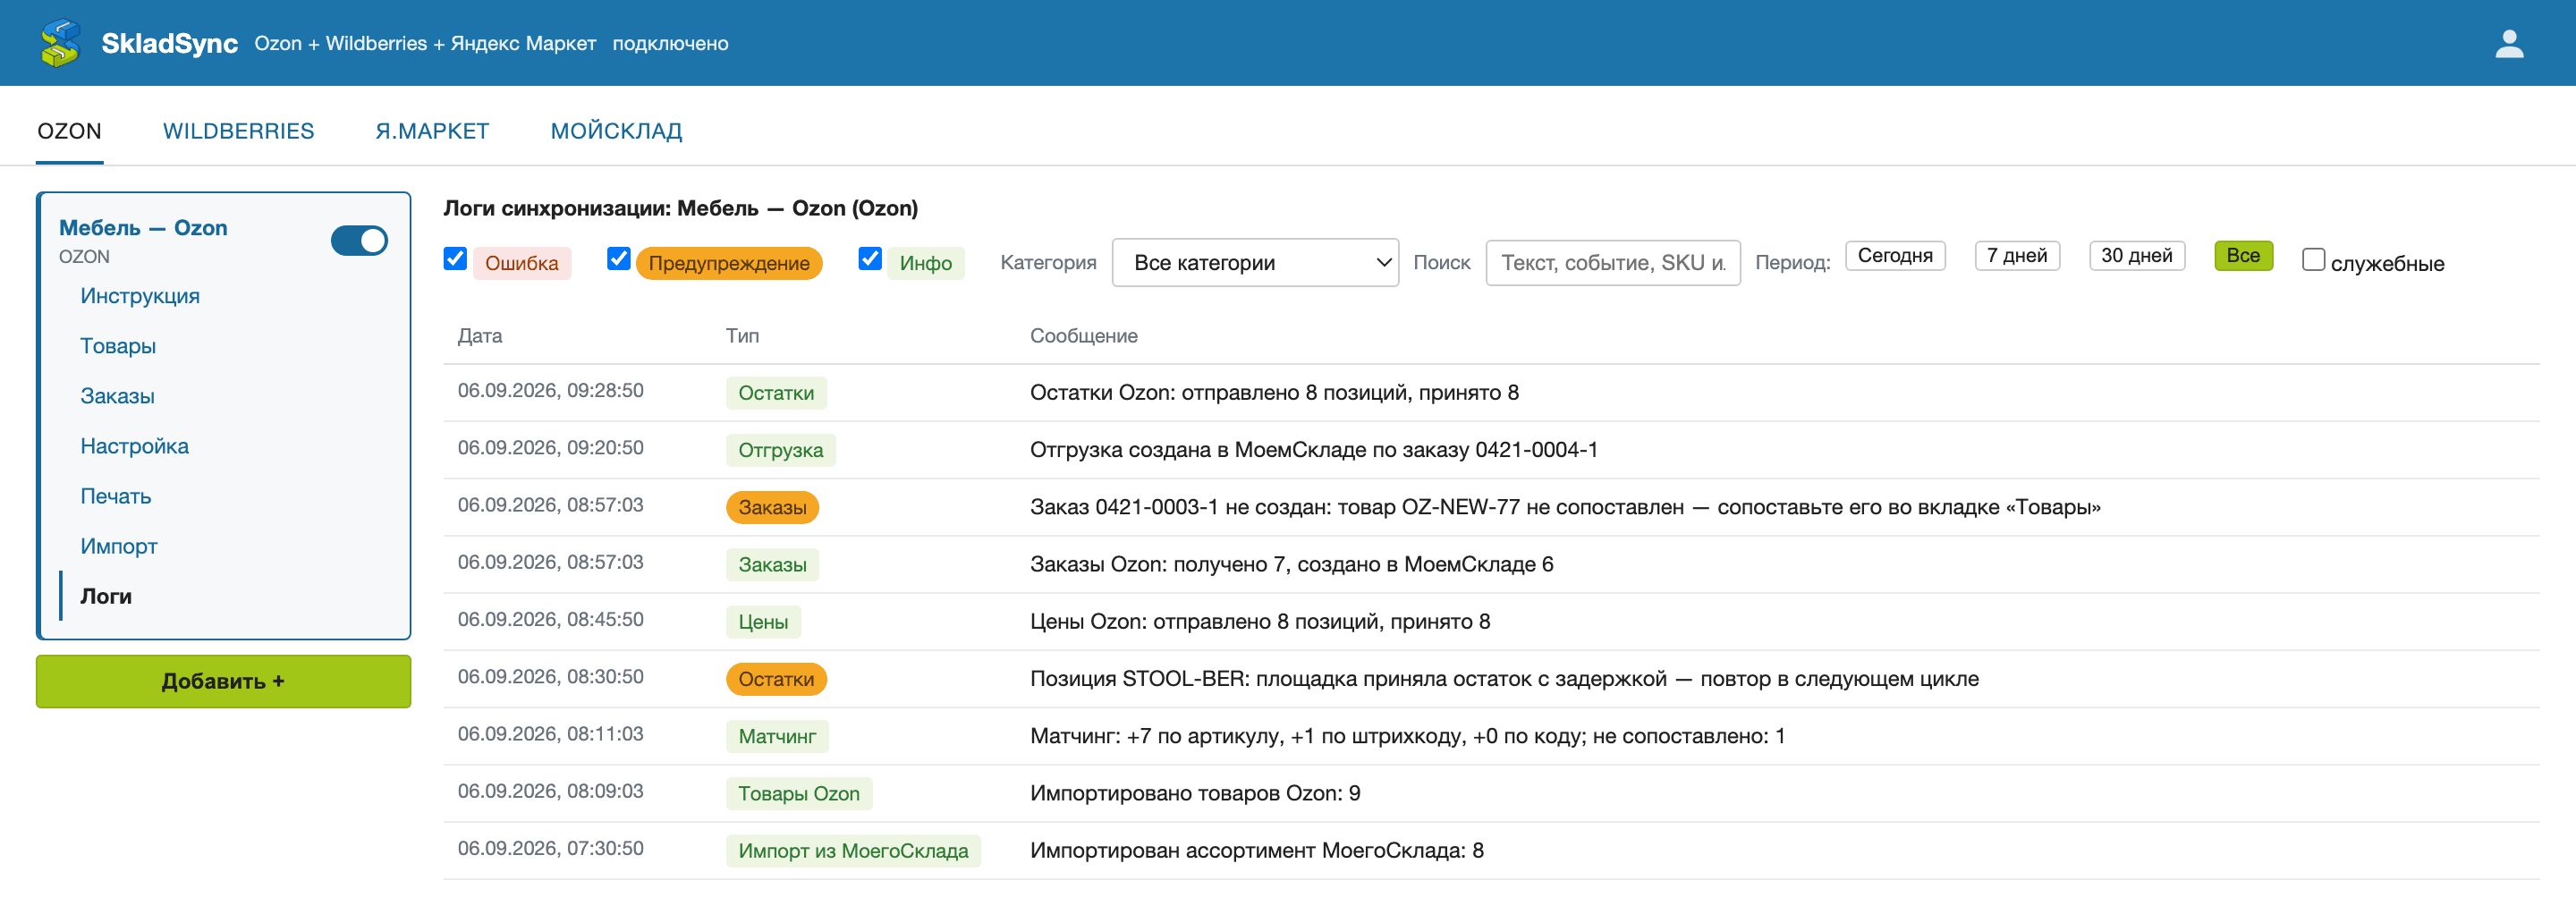Image resolution: width=2576 pixels, height=923 pixels.
Task: Switch to the WILDBERRIES tab
Action: [x=238, y=131]
